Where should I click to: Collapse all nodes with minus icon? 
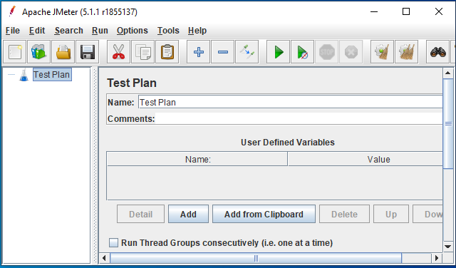coord(223,52)
